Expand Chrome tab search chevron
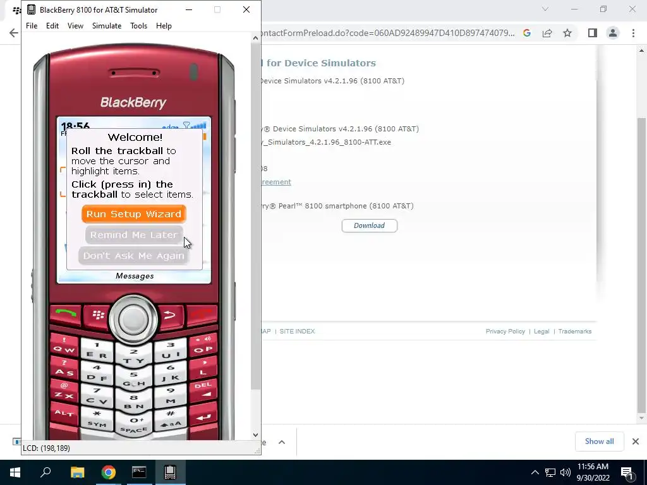 [x=545, y=9]
